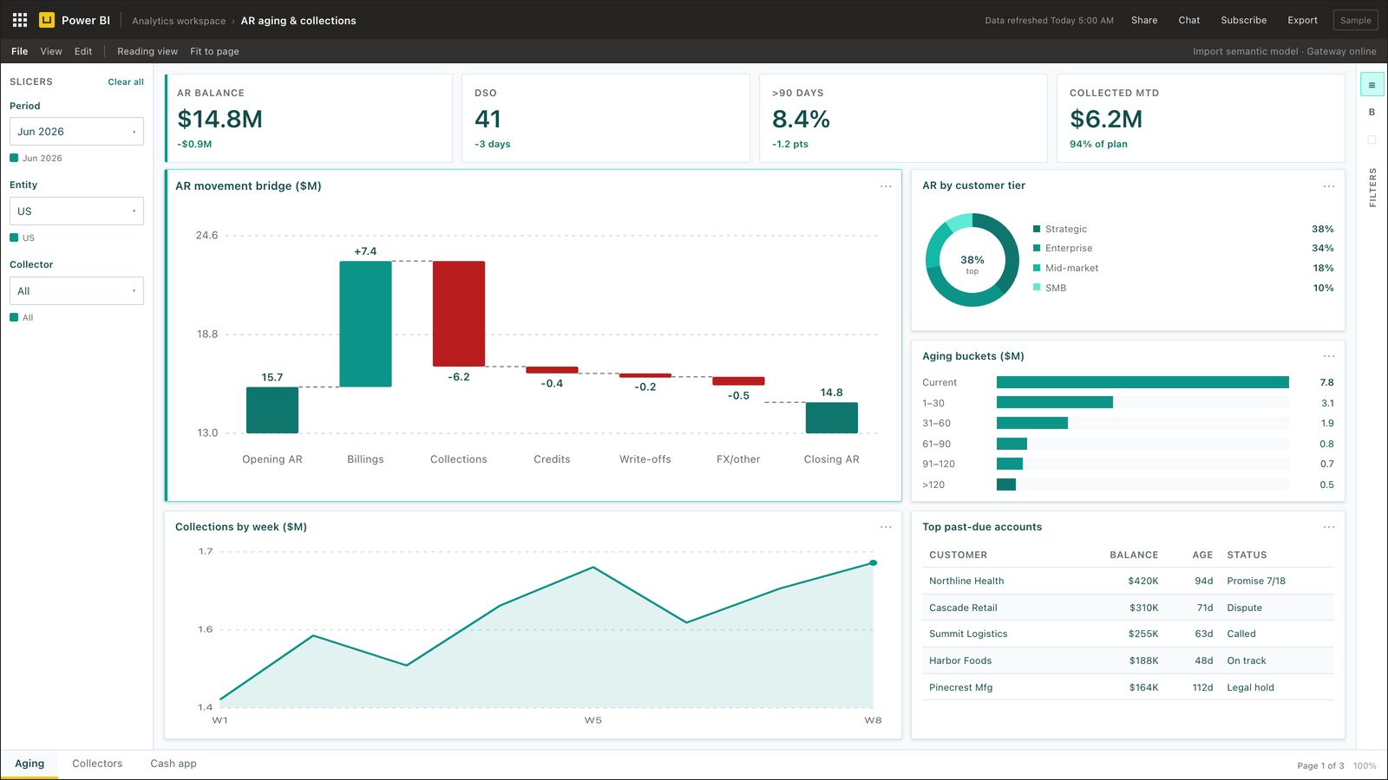This screenshot has width=1388, height=780.
Task: Click the Strategic legend color swatch
Action: pyautogui.click(x=1037, y=229)
